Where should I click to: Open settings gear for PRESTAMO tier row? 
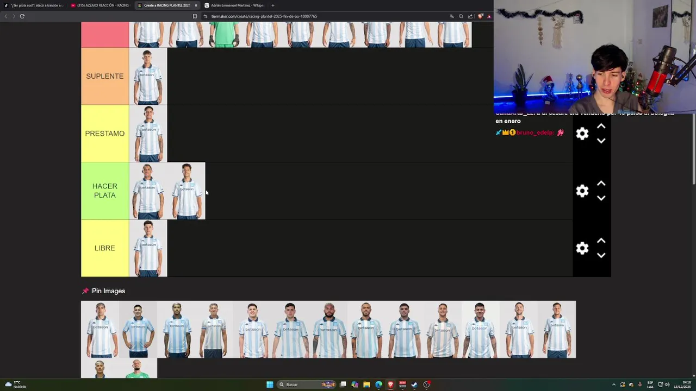(x=582, y=134)
